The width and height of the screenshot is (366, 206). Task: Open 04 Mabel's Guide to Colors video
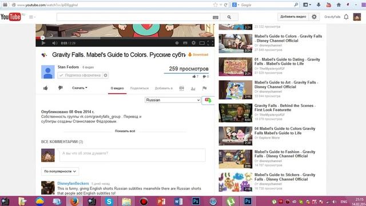285,131
